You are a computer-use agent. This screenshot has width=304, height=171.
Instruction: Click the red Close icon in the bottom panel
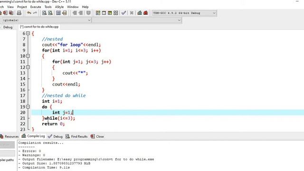(93, 136)
